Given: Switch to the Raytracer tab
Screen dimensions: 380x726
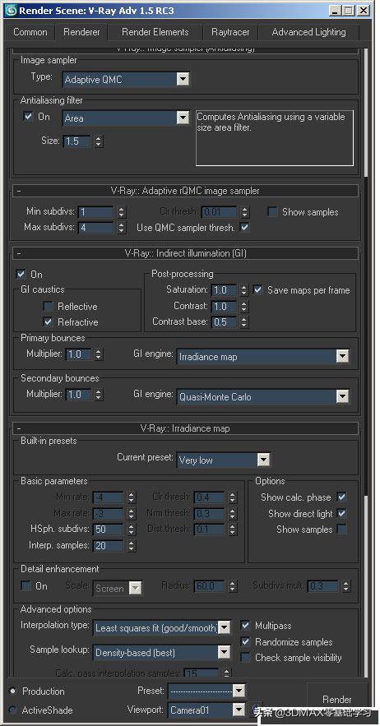Looking at the screenshot, I should pyautogui.click(x=230, y=32).
